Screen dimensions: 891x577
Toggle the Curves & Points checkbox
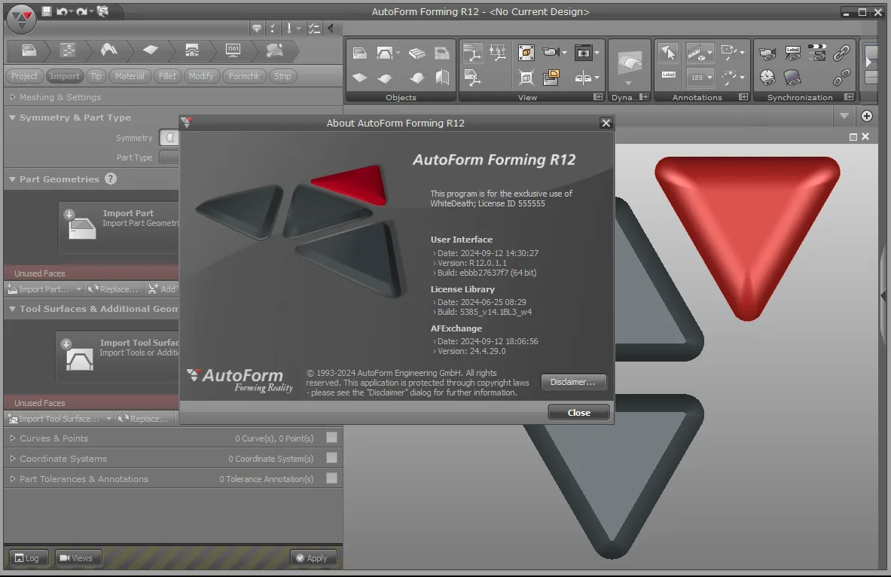coord(332,438)
